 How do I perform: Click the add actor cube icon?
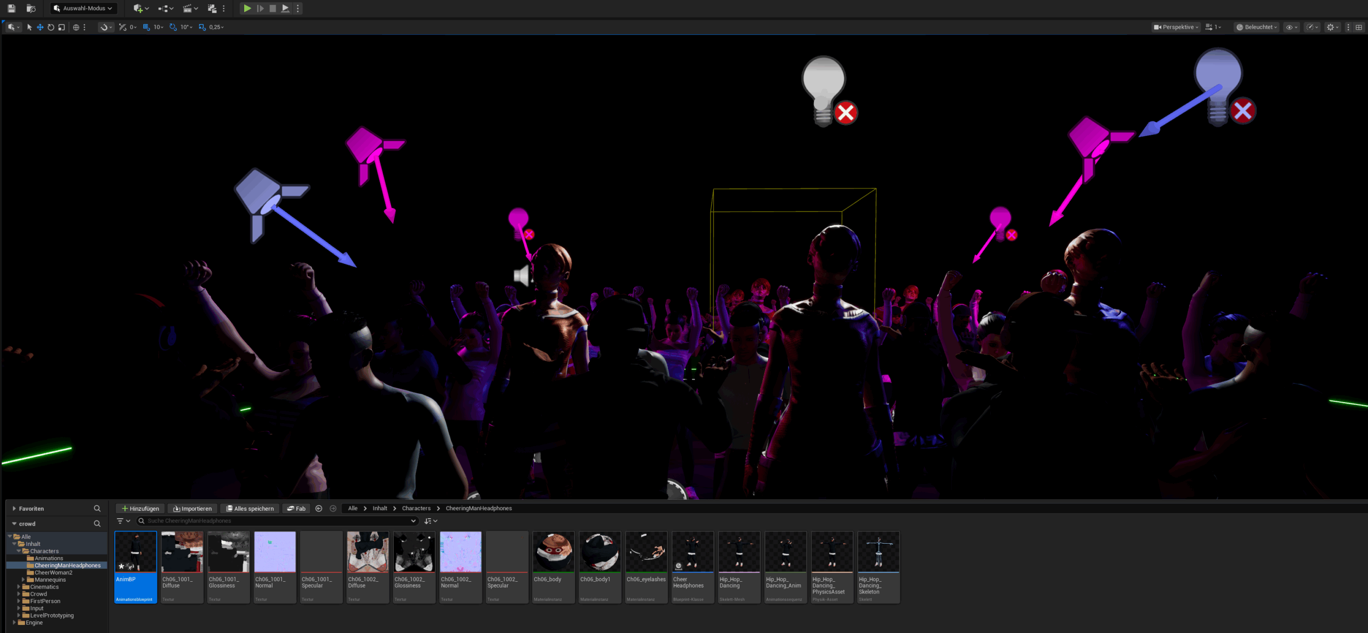point(141,8)
